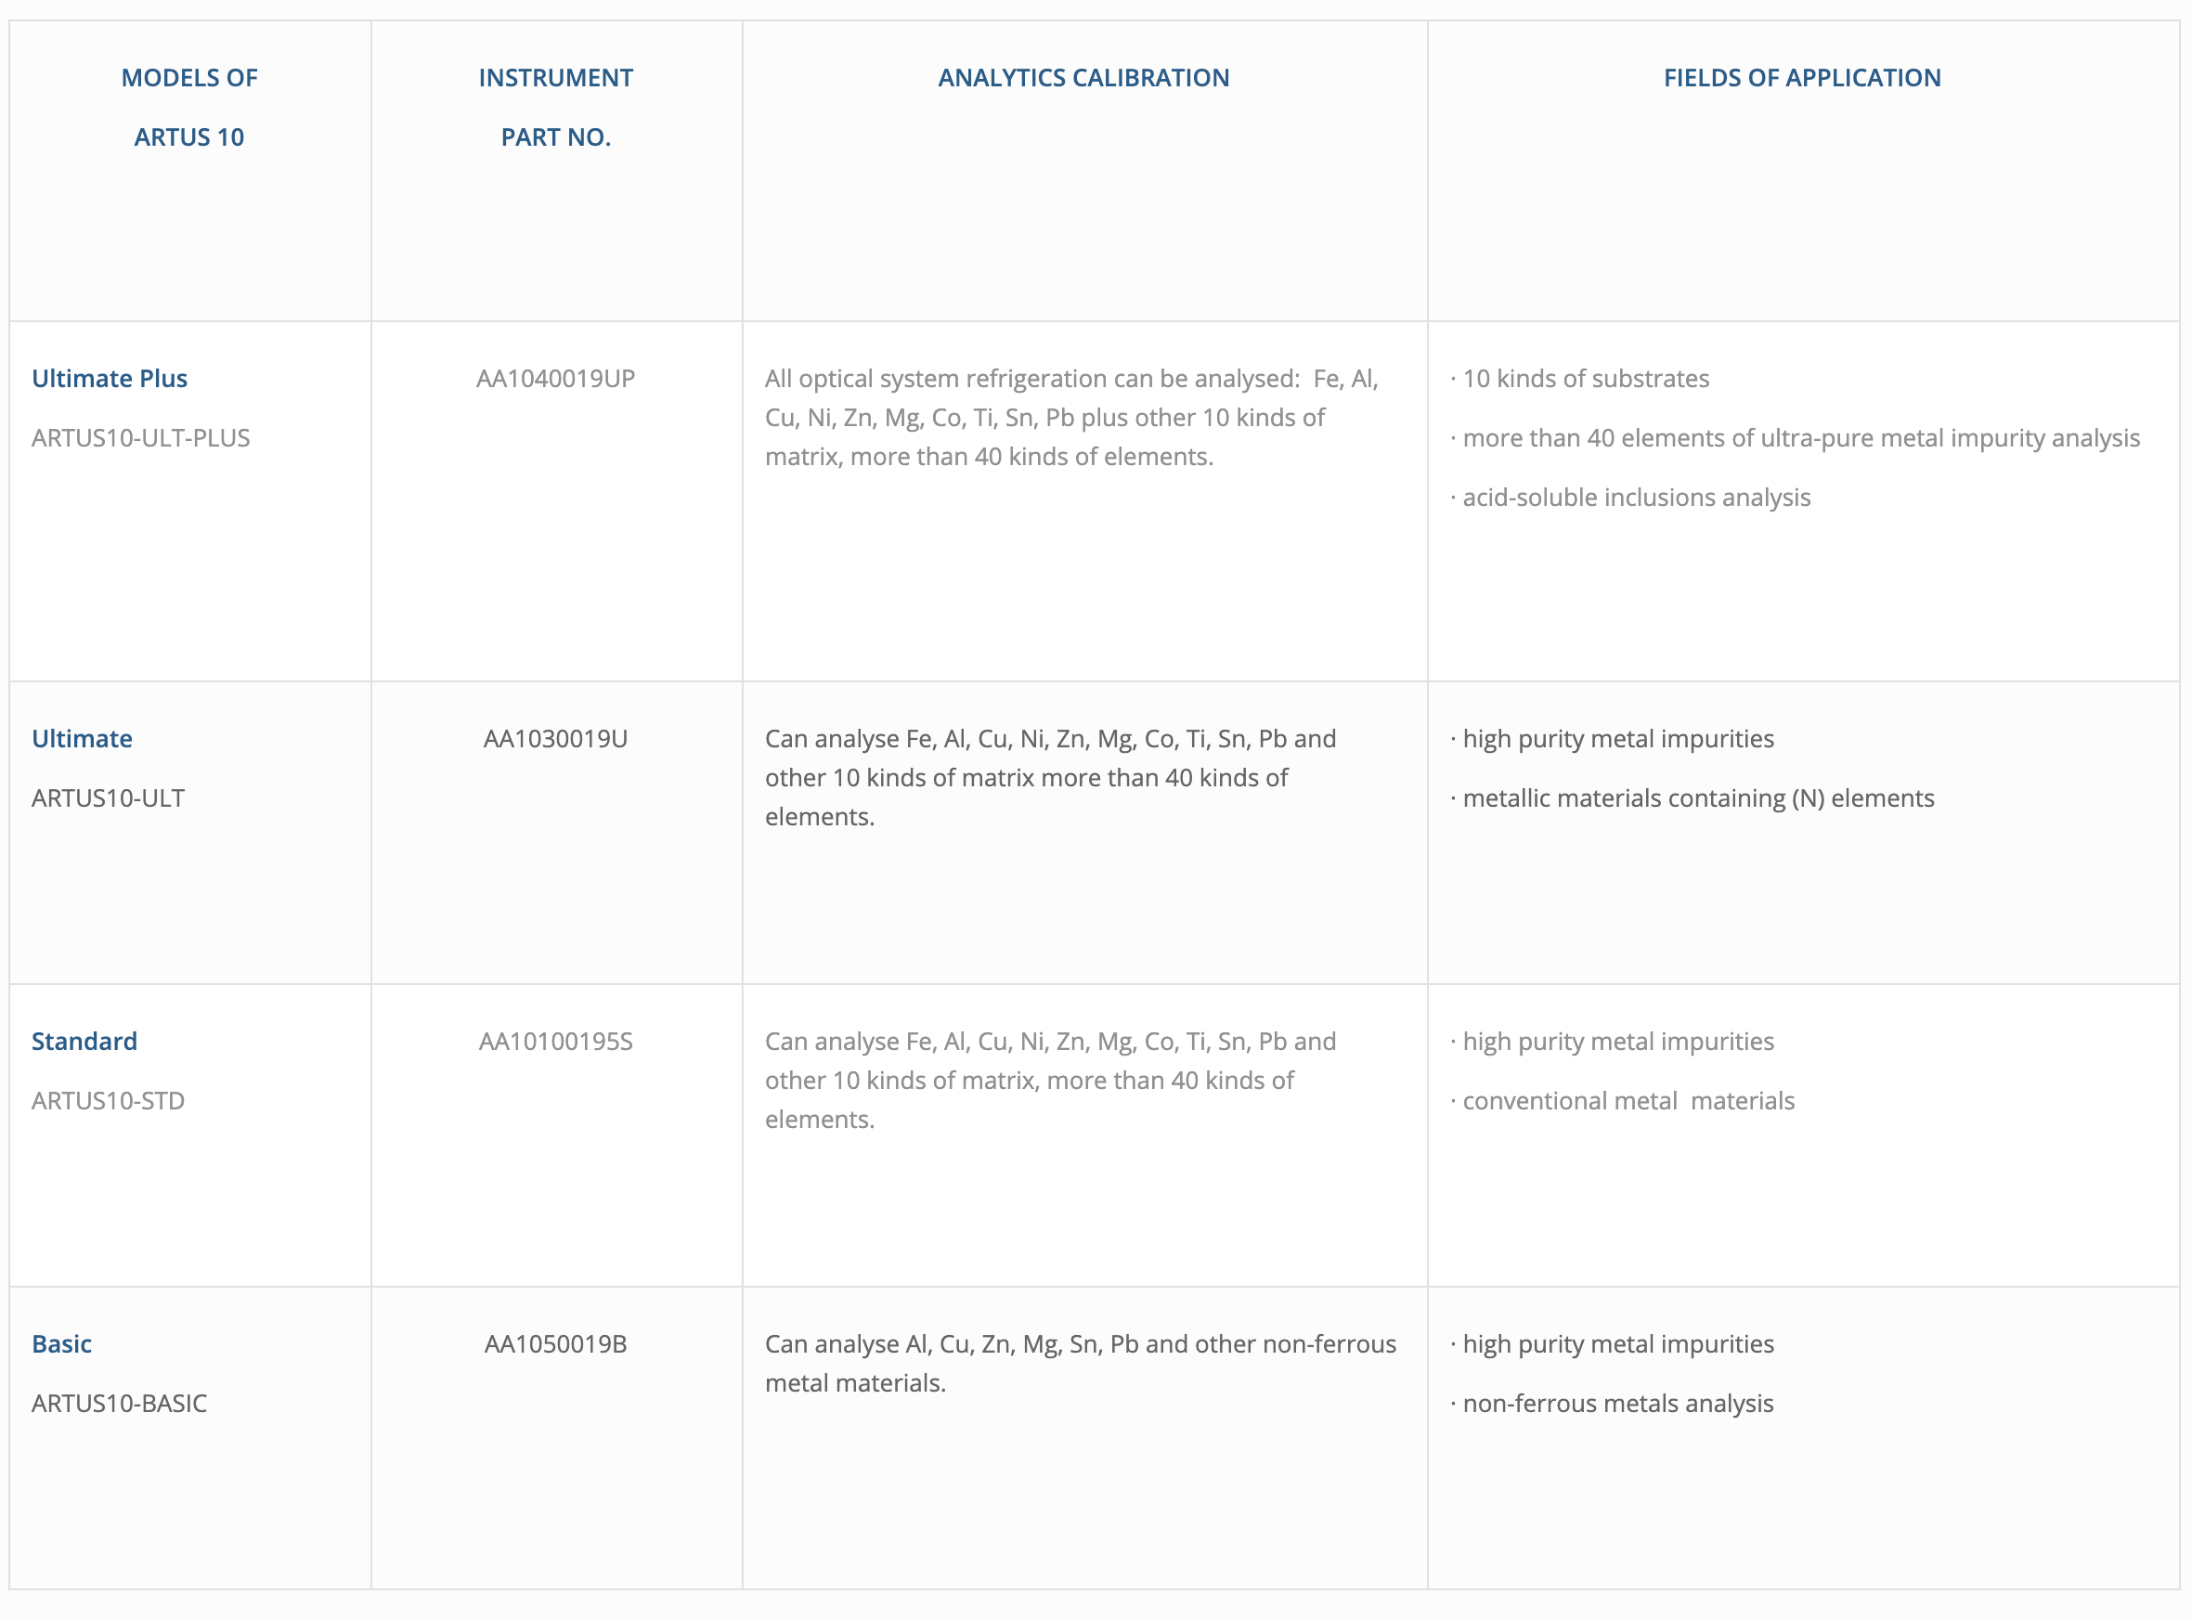This screenshot has width=2192, height=1620.
Task: Click the conventional metal materials bullet
Action: point(1628,1101)
